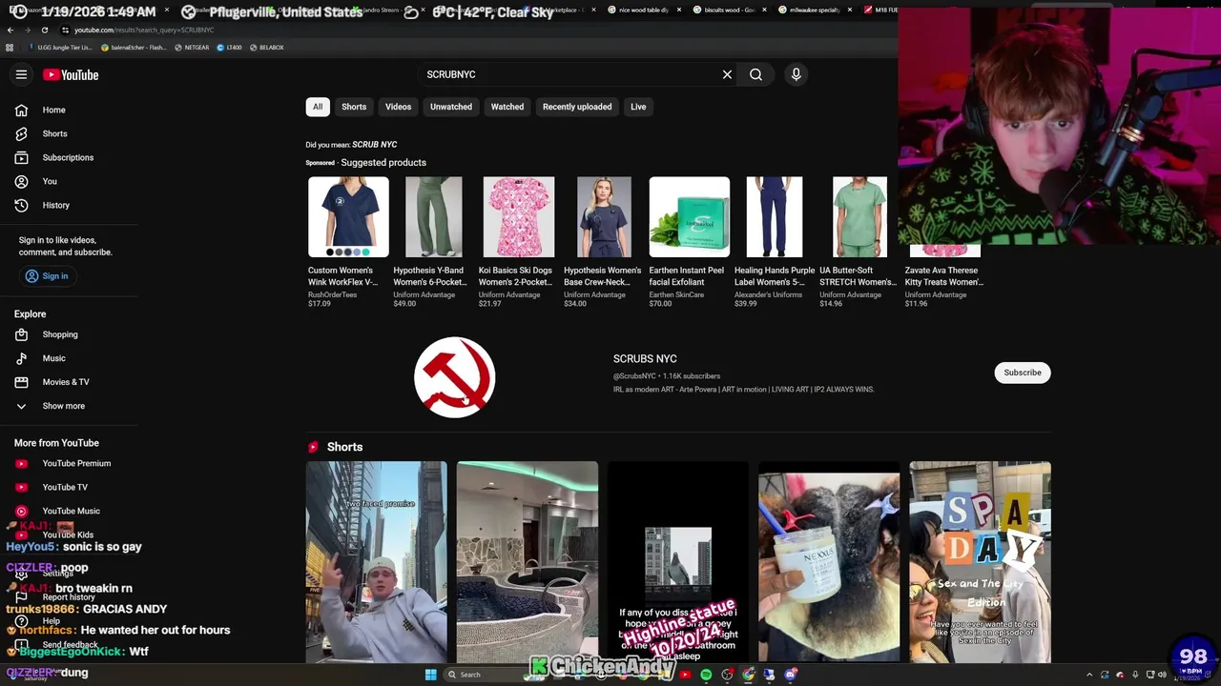This screenshot has height=686, width=1221.
Task: Open Custom Women's Wink WorkFlex product
Action: click(x=347, y=242)
